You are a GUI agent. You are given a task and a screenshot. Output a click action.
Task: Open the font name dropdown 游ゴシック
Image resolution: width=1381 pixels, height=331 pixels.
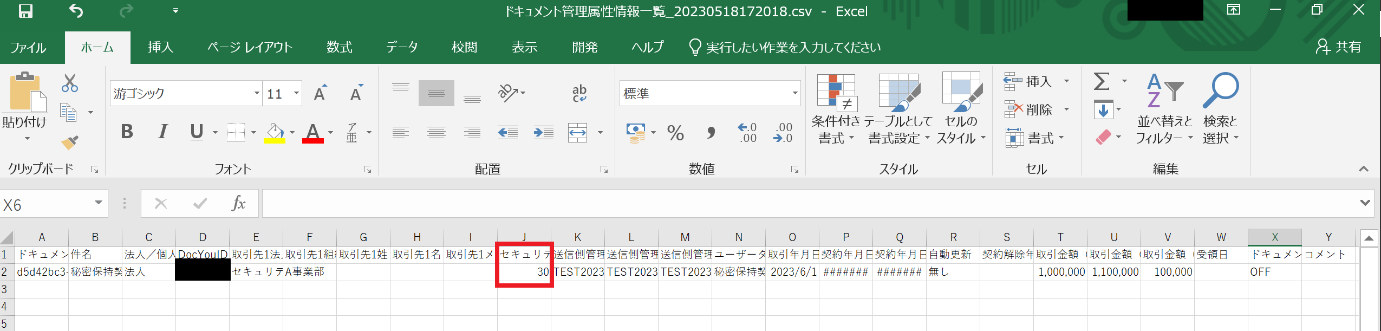tap(257, 93)
